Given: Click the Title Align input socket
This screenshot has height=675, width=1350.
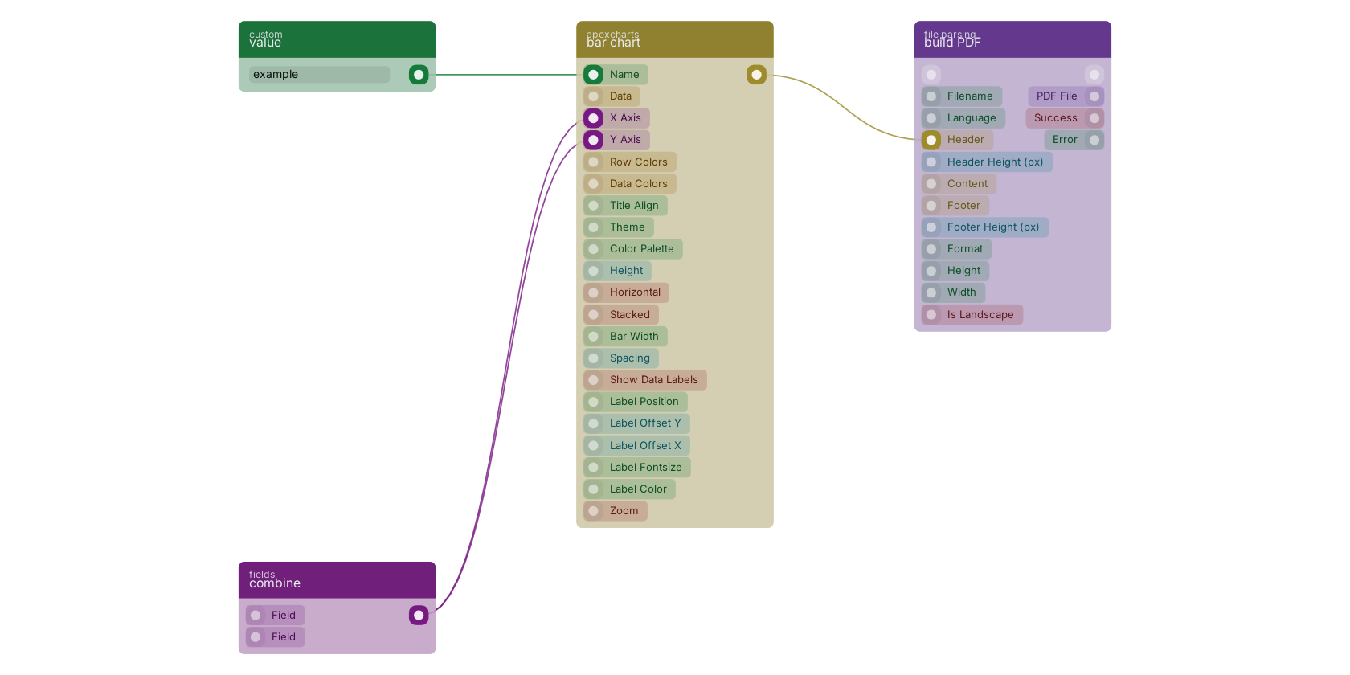Looking at the screenshot, I should point(594,206).
